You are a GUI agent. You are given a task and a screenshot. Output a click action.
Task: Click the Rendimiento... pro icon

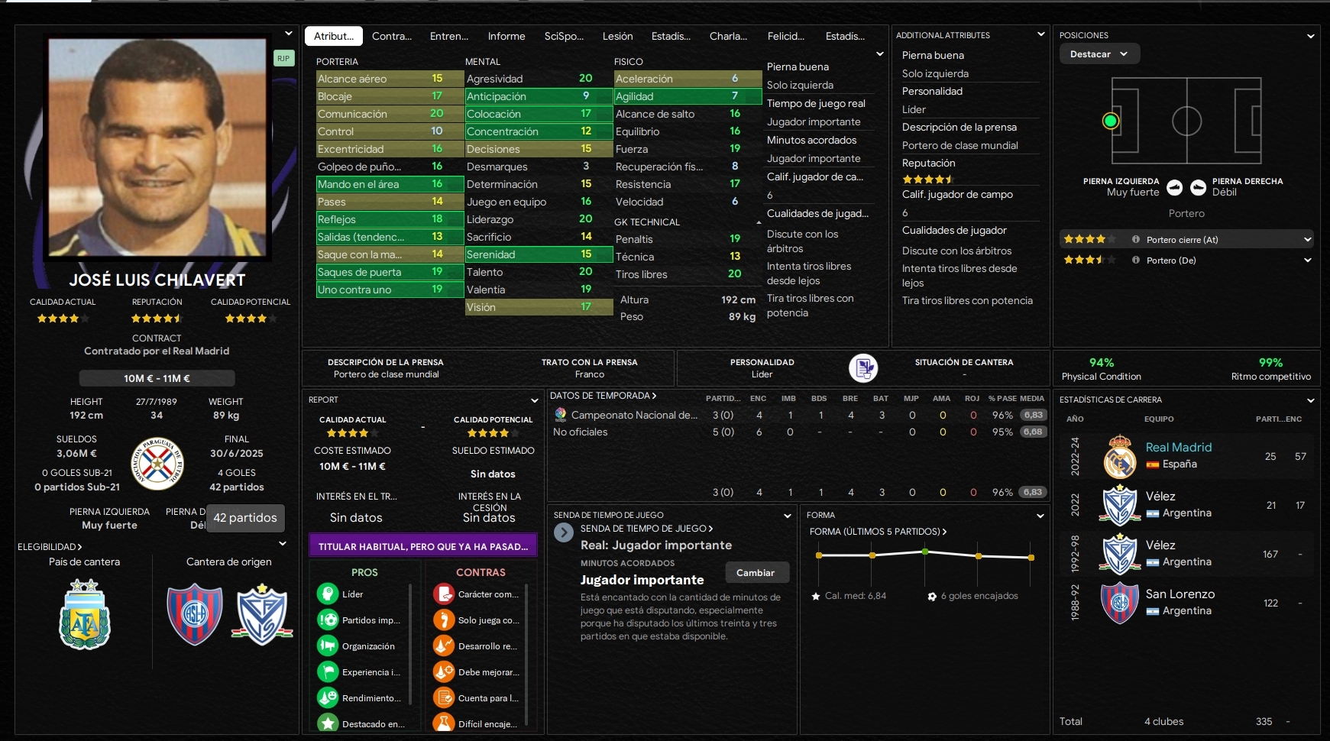click(328, 697)
